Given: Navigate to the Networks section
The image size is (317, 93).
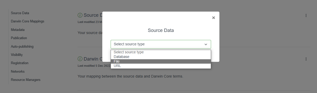Looking at the screenshot, I should (x=18, y=72).
